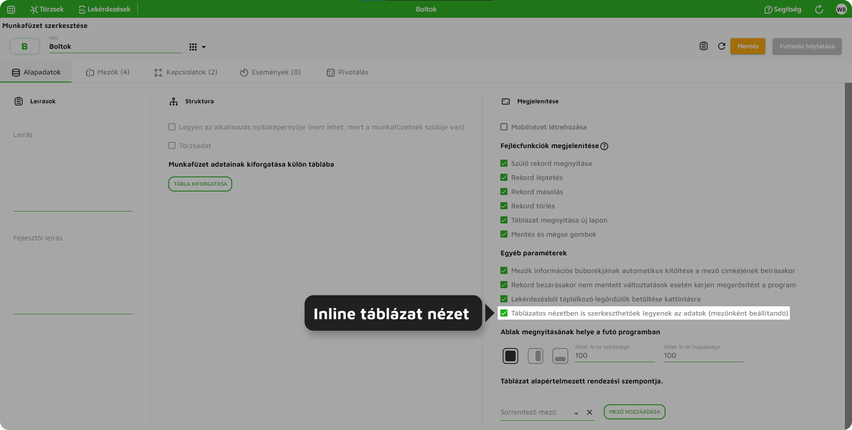Edit Ablak %-os magassága field

pyautogui.click(x=704, y=356)
